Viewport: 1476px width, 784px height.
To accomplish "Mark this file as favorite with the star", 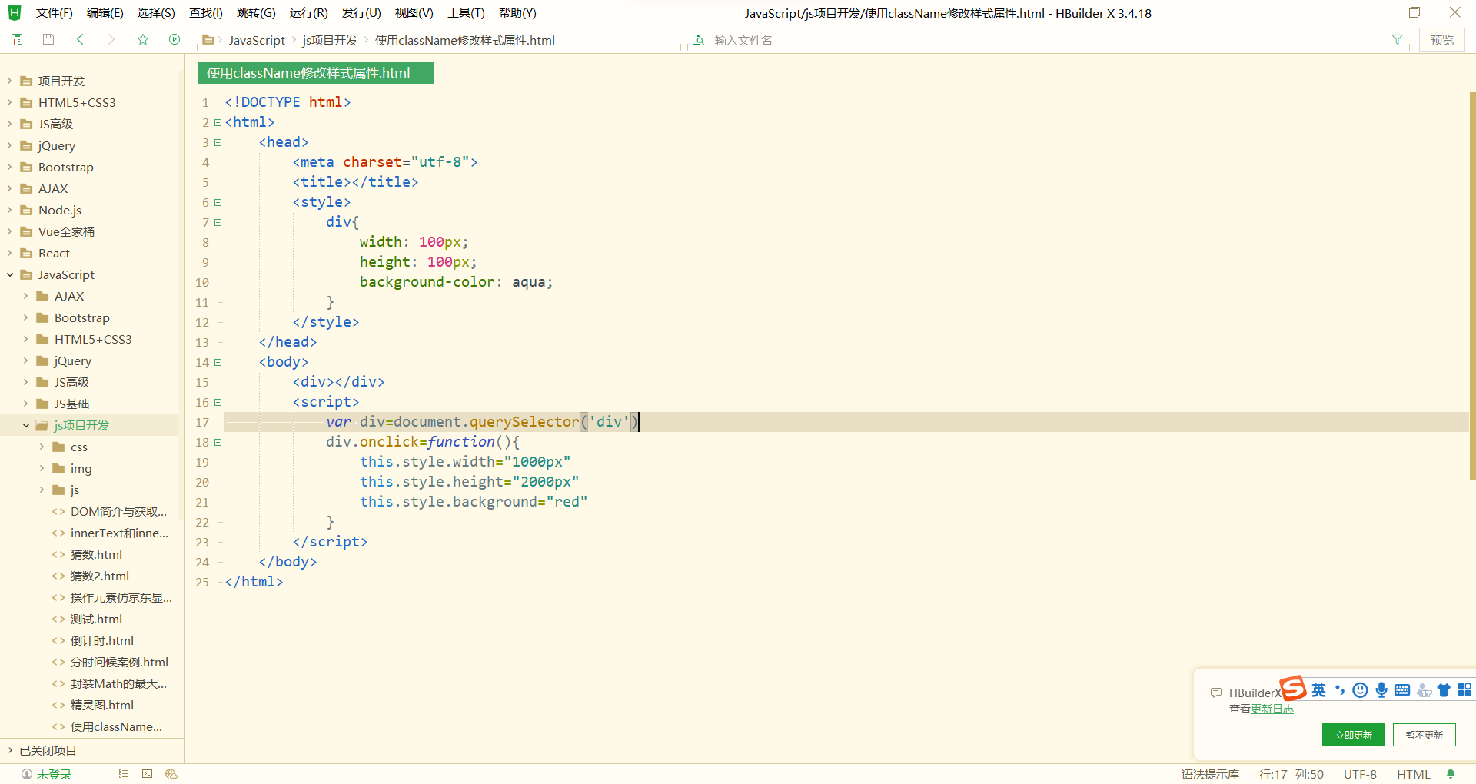I will coord(143,39).
